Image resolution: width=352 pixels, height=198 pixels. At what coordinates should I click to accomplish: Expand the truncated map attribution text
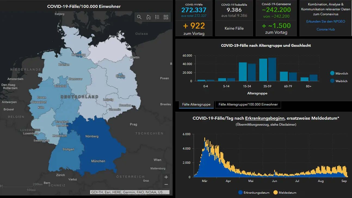129,192
